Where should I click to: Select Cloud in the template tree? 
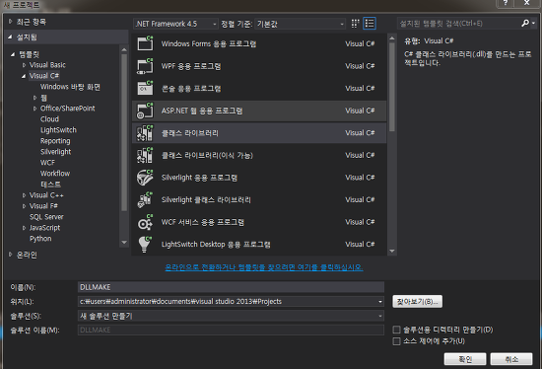pos(49,119)
